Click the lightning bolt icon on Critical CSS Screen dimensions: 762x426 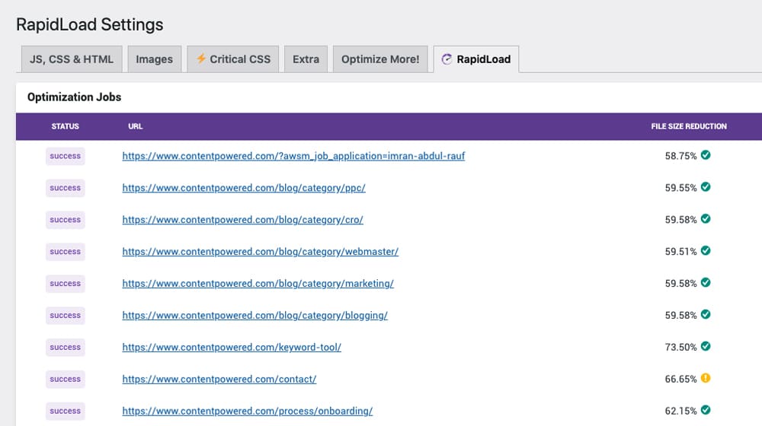point(200,59)
